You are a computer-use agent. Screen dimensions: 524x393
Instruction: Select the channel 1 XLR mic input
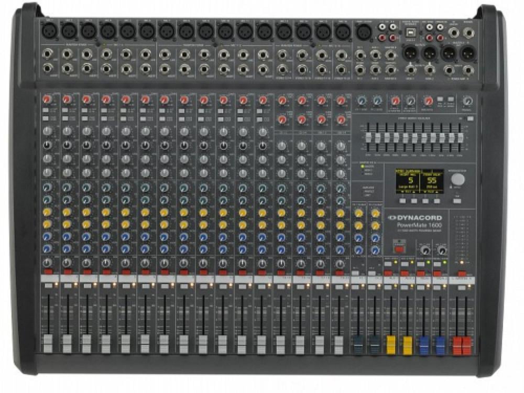[48, 31]
